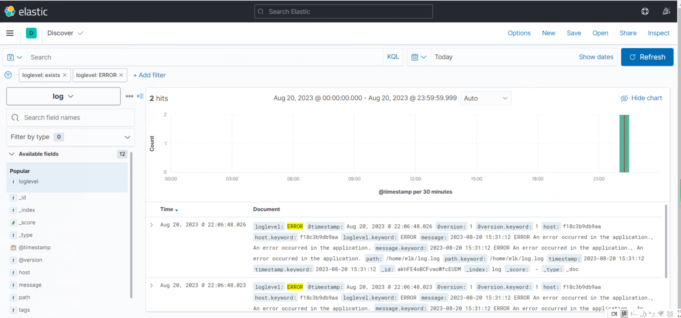Open the filter options circle icon
The width and height of the screenshot is (681, 318).
click(x=8, y=75)
